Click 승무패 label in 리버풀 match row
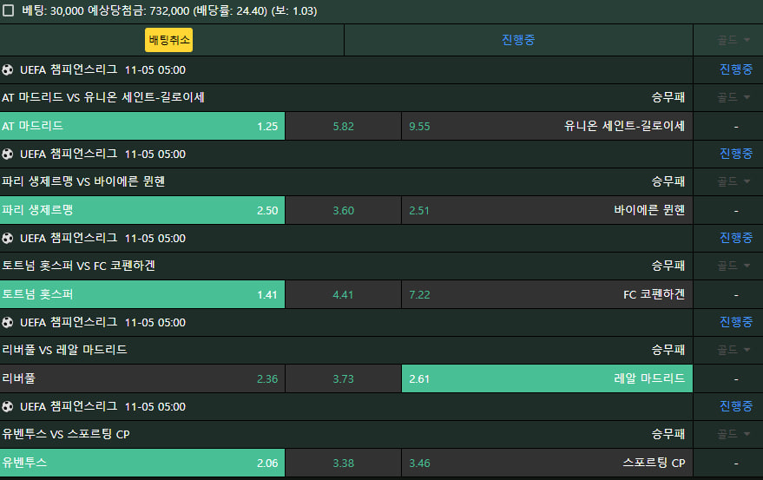 coord(668,350)
